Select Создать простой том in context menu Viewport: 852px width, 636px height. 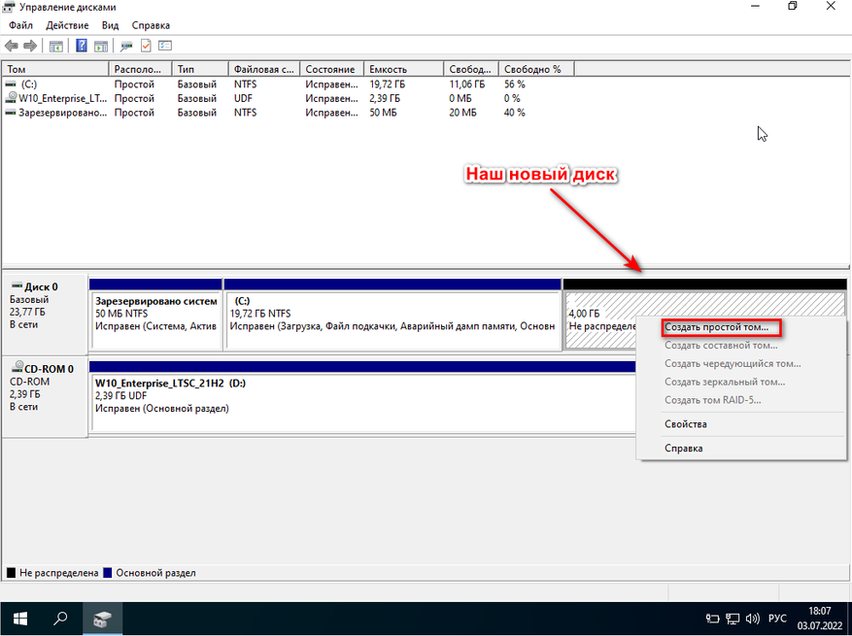click(717, 327)
